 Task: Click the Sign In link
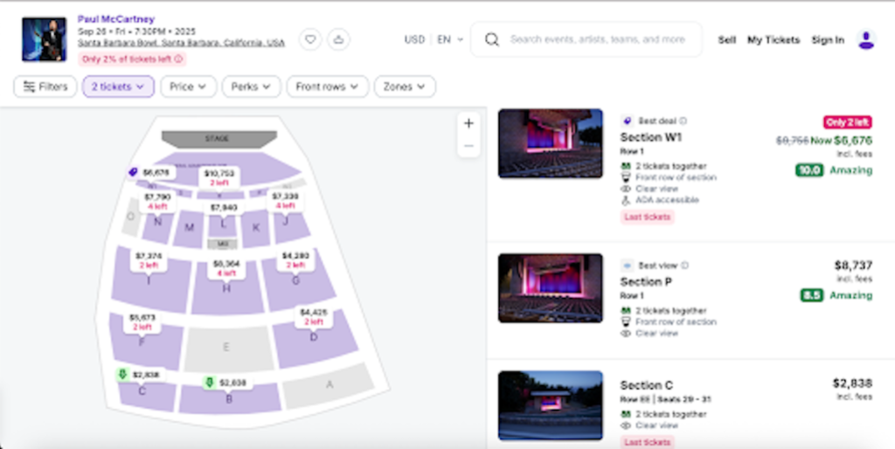(x=827, y=39)
